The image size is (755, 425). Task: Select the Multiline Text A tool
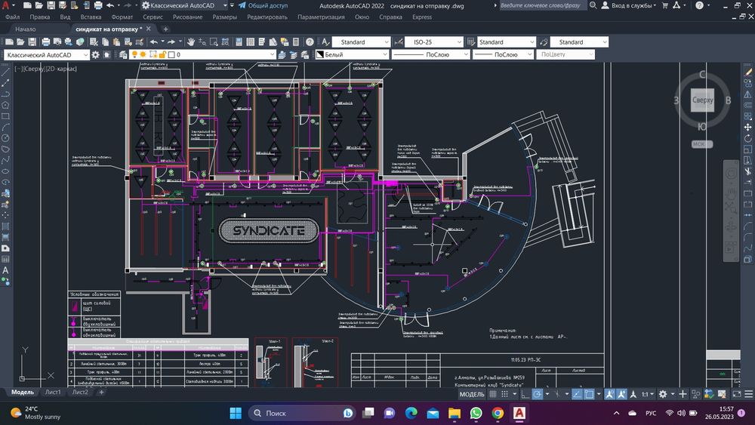[x=5, y=270]
